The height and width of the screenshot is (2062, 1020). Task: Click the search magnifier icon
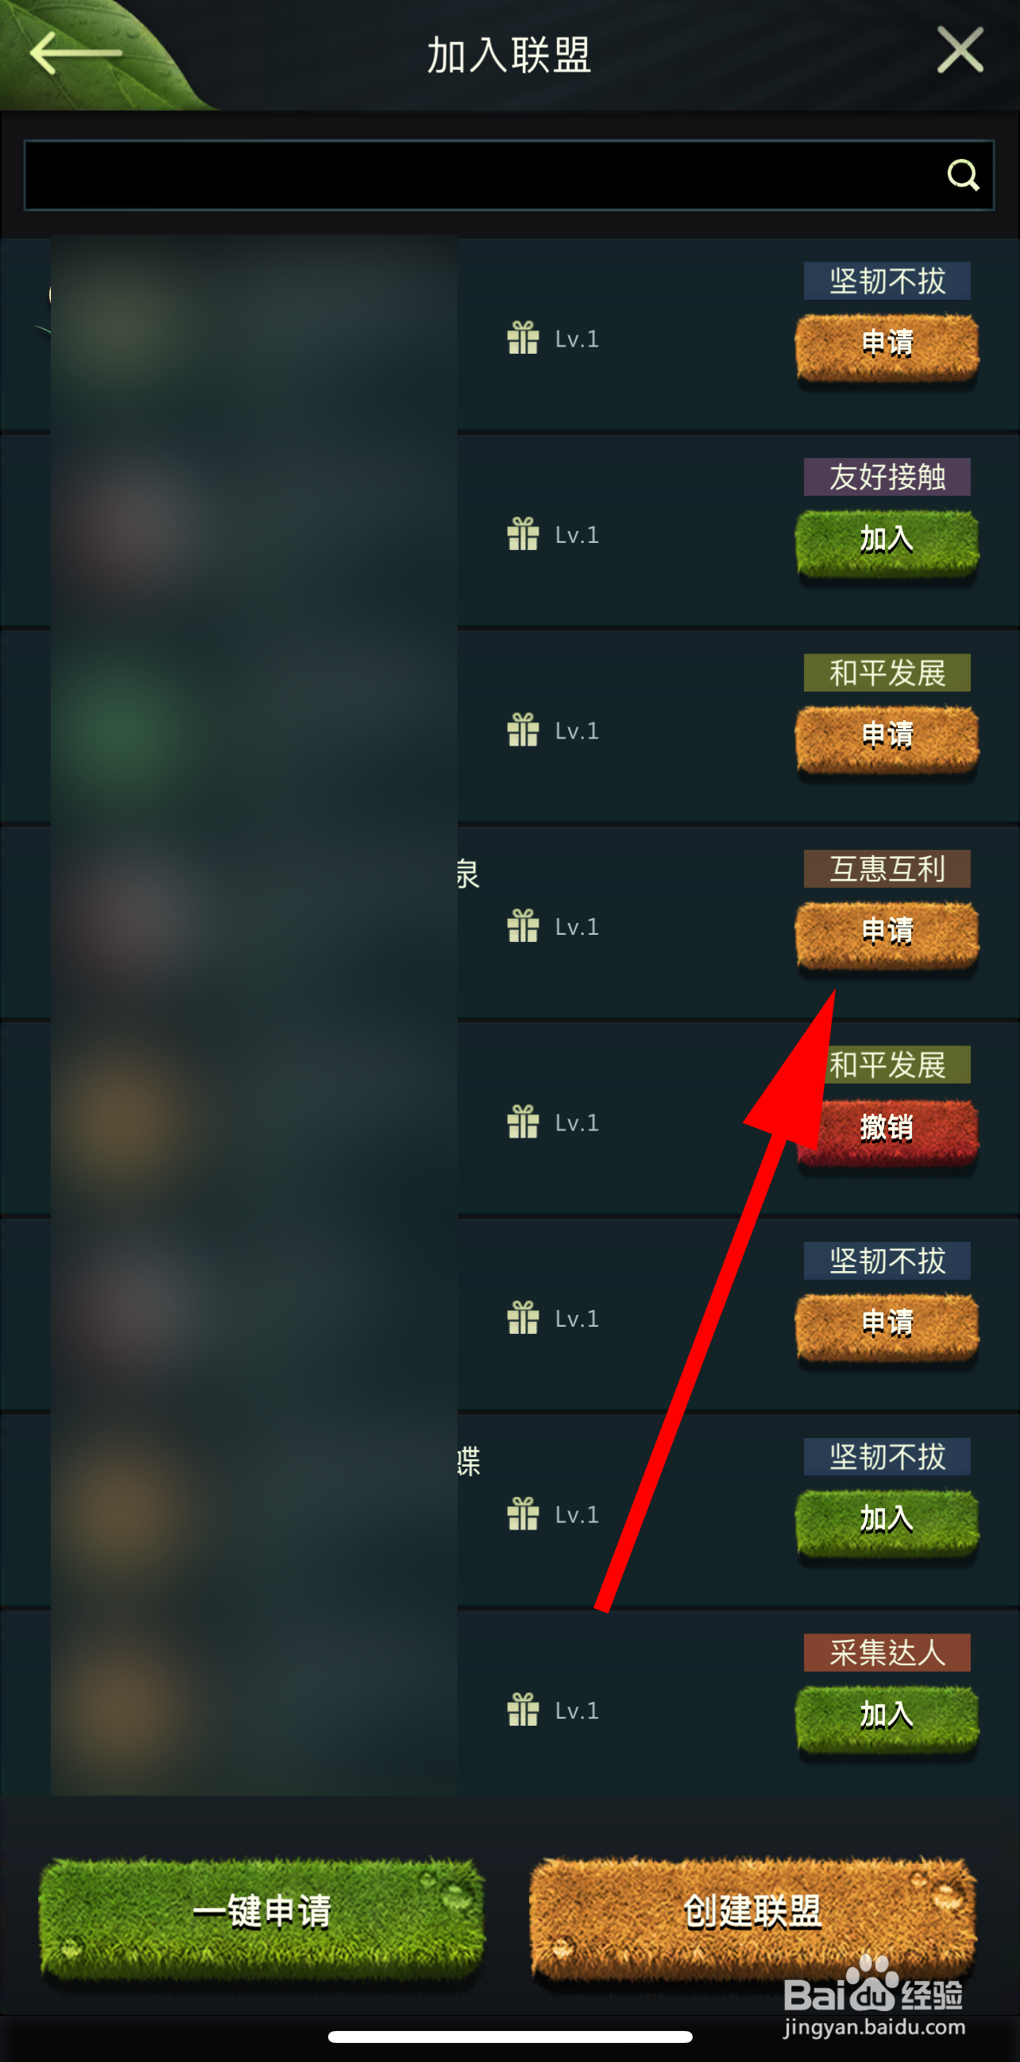point(962,175)
